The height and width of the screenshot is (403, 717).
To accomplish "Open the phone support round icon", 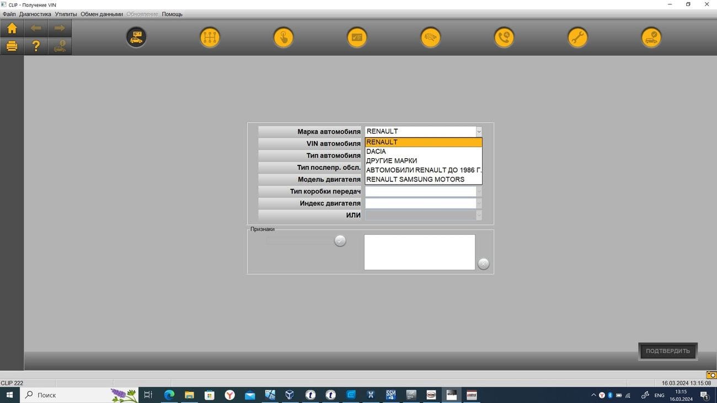I will [504, 37].
